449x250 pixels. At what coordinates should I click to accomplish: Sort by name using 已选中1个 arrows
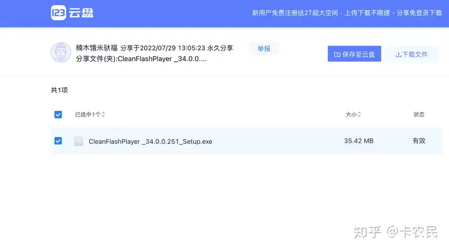(104, 115)
